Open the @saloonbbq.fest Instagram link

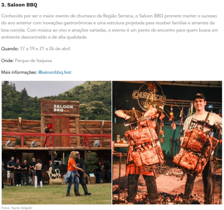55,72
